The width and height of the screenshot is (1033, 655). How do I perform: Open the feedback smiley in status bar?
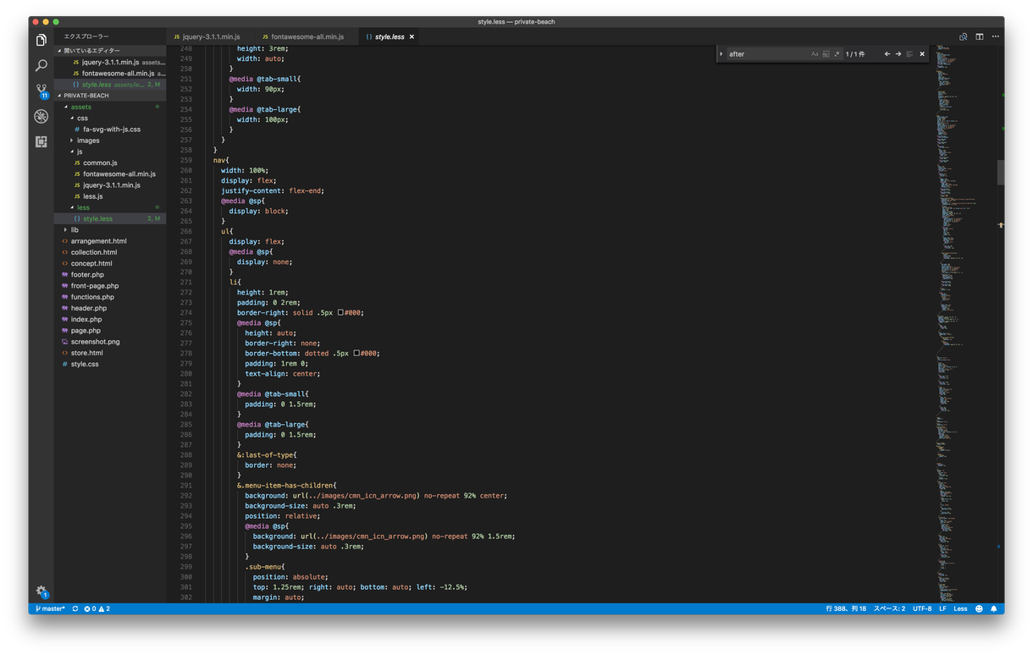click(x=980, y=608)
